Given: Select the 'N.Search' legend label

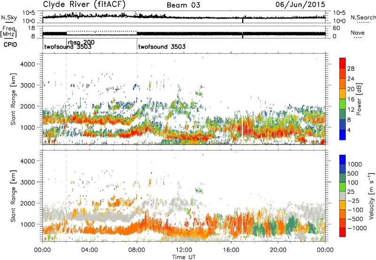Looking at the screenshot, I should [x=363, y=17].
